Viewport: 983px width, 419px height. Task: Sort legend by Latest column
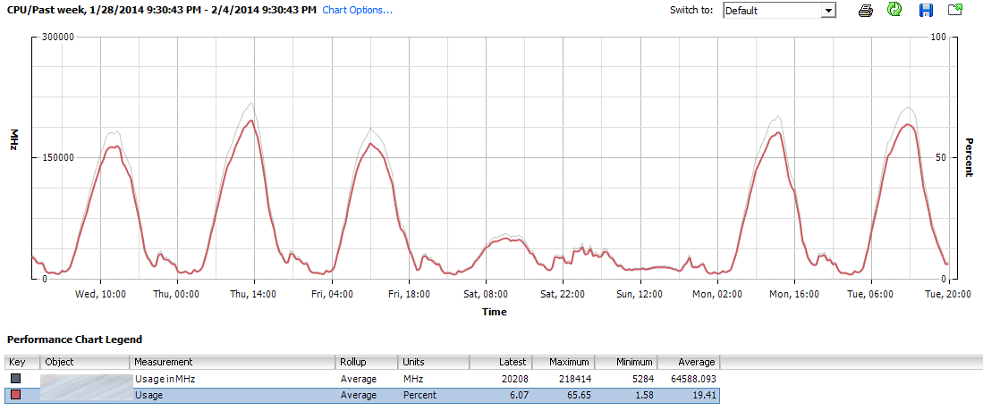point(501,362)
